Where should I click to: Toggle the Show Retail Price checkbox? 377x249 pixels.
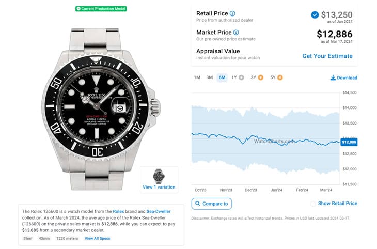[x=313, y=204]
